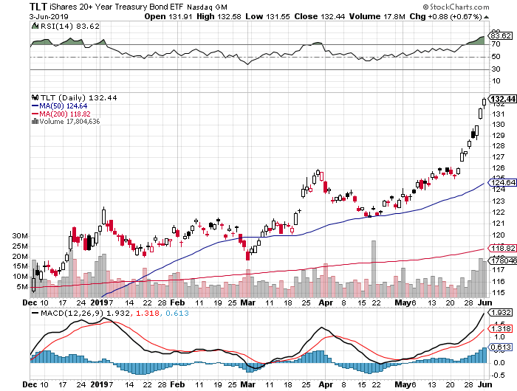The image size is (517, 391).
Task: Click the blue 0.613 histogram value in the MACD legend
Action: 177,313
